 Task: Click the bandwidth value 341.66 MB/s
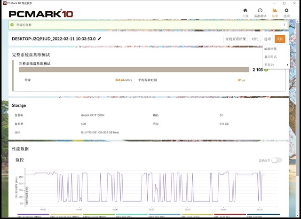click(x=123, y=80)
